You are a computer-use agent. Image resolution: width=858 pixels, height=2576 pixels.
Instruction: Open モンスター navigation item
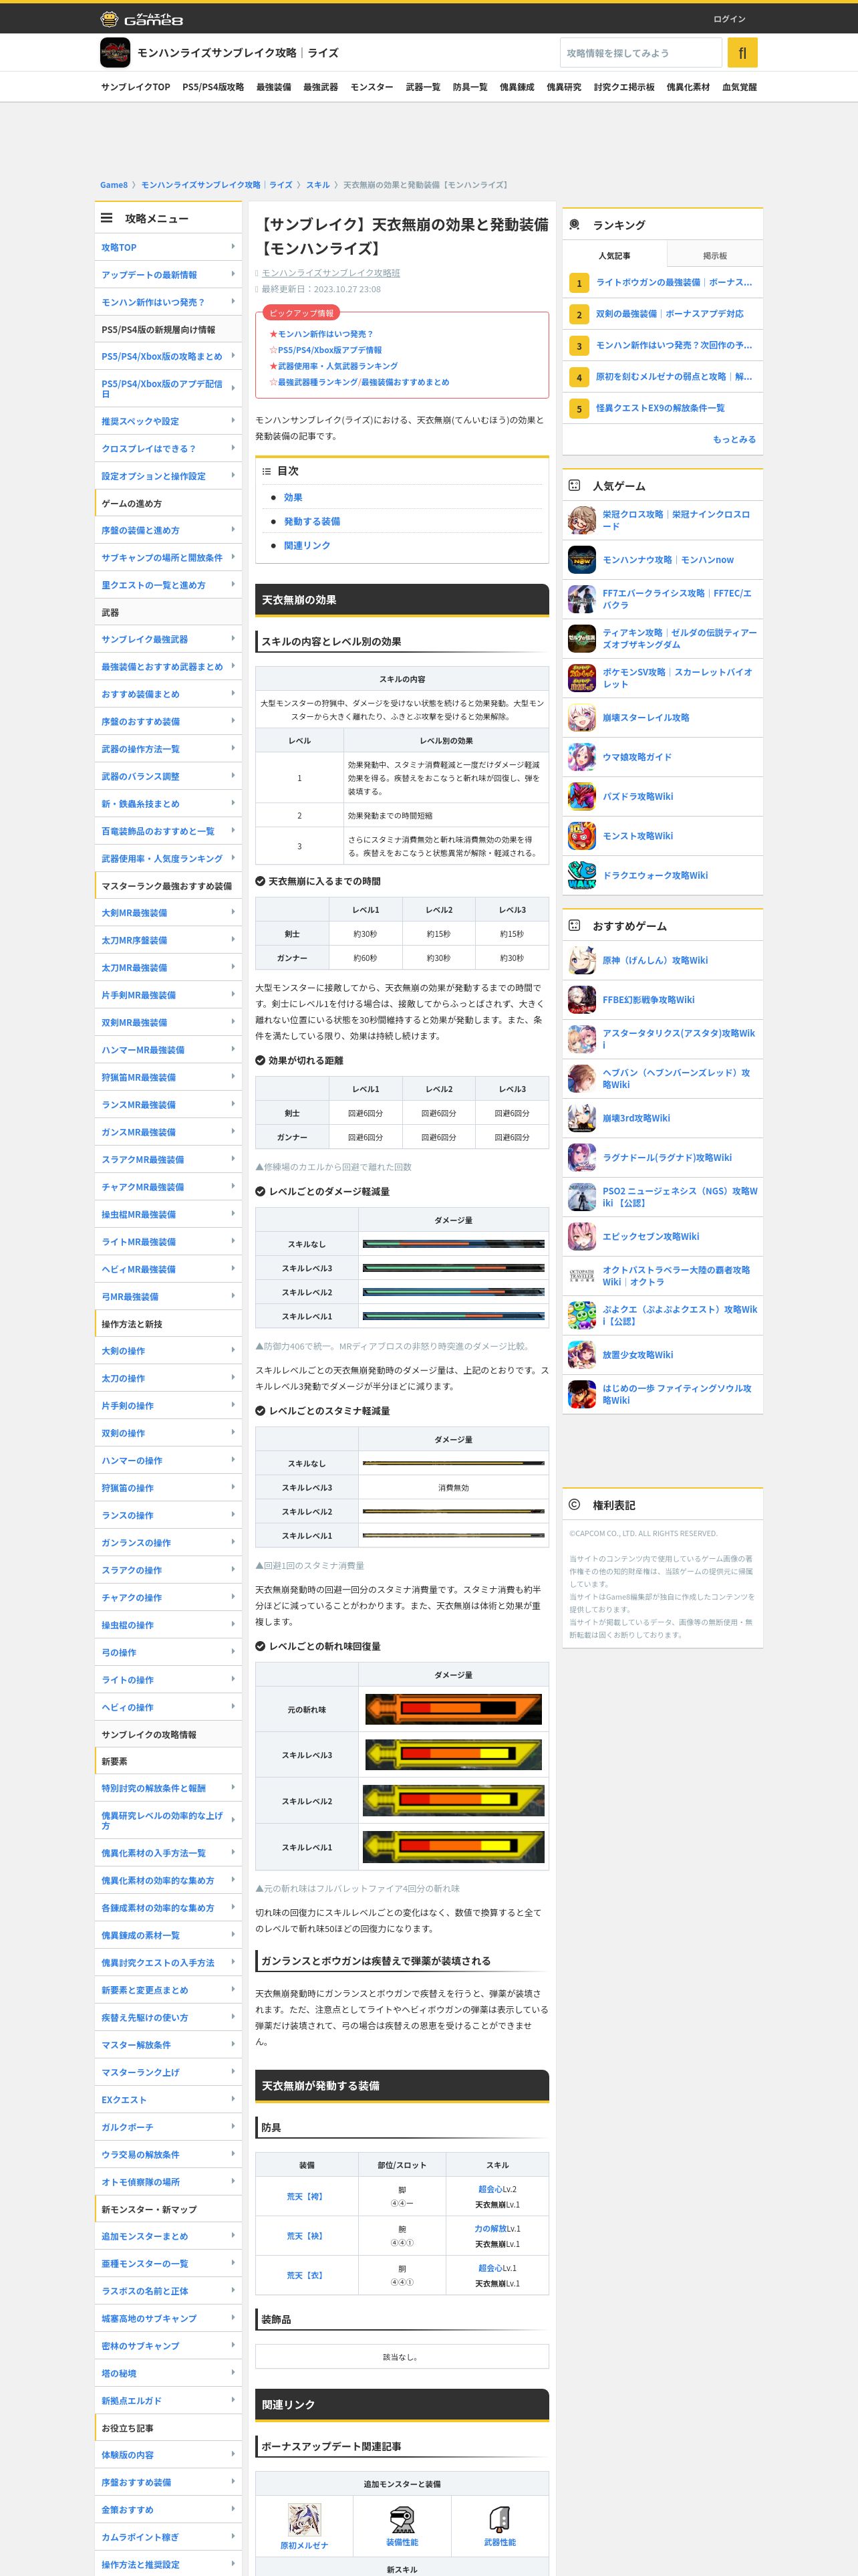pyautogui.click(x=372, y=87)
